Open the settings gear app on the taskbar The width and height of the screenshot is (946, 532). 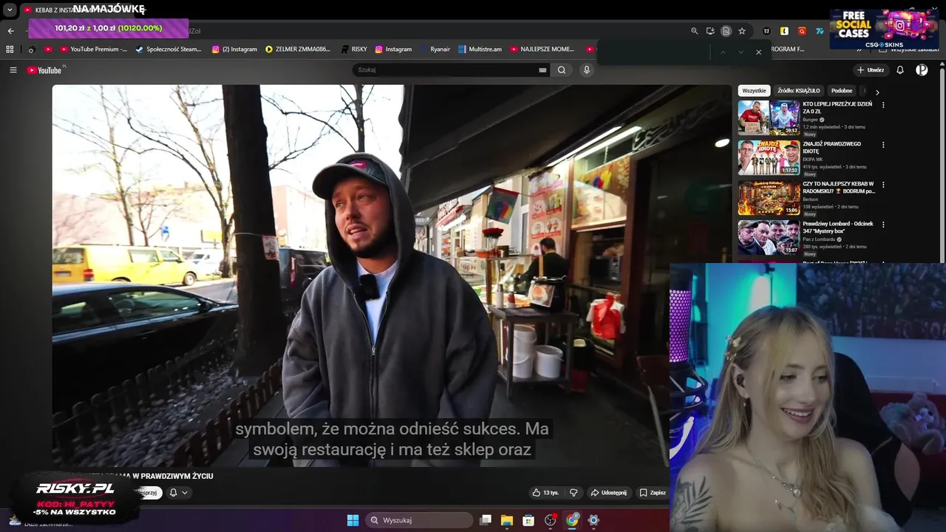[x=593, y=520]
